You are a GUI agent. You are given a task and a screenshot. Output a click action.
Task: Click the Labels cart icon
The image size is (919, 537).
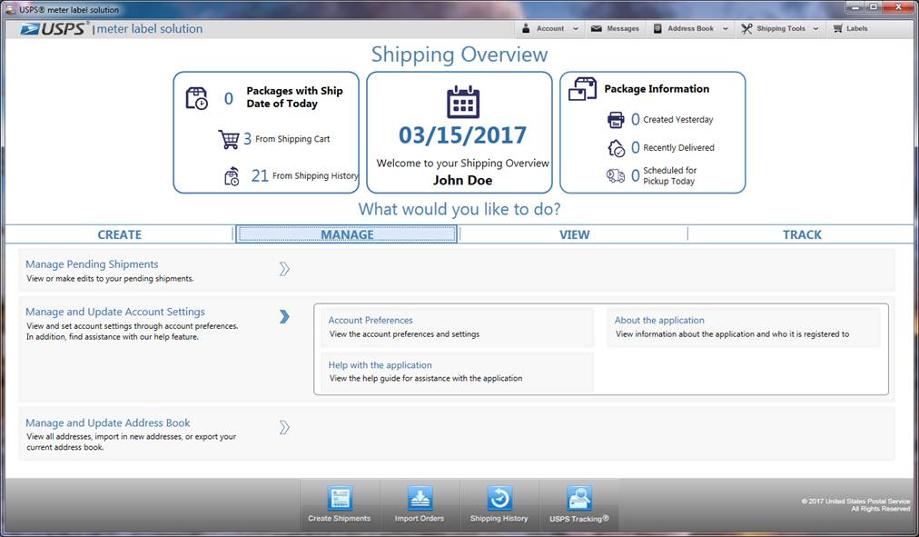click(837, 28)
